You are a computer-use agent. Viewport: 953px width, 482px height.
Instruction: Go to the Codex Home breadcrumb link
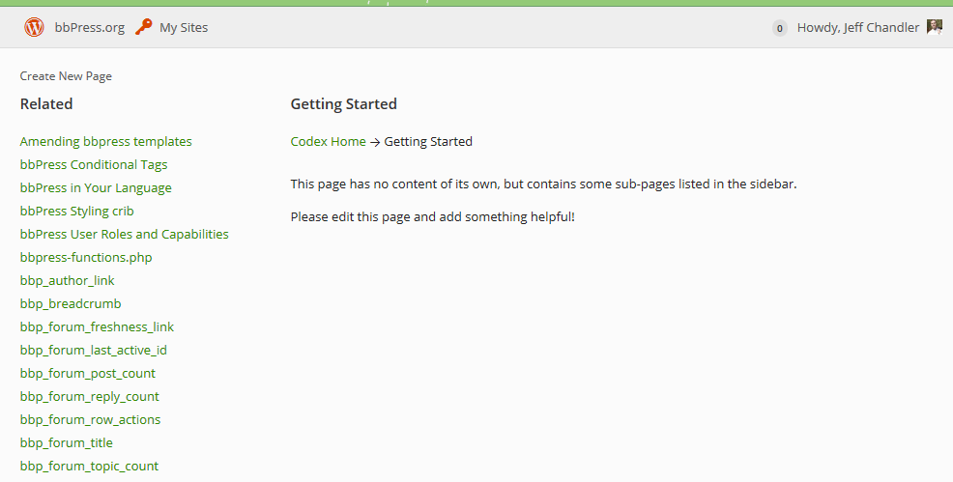[328, 141]
